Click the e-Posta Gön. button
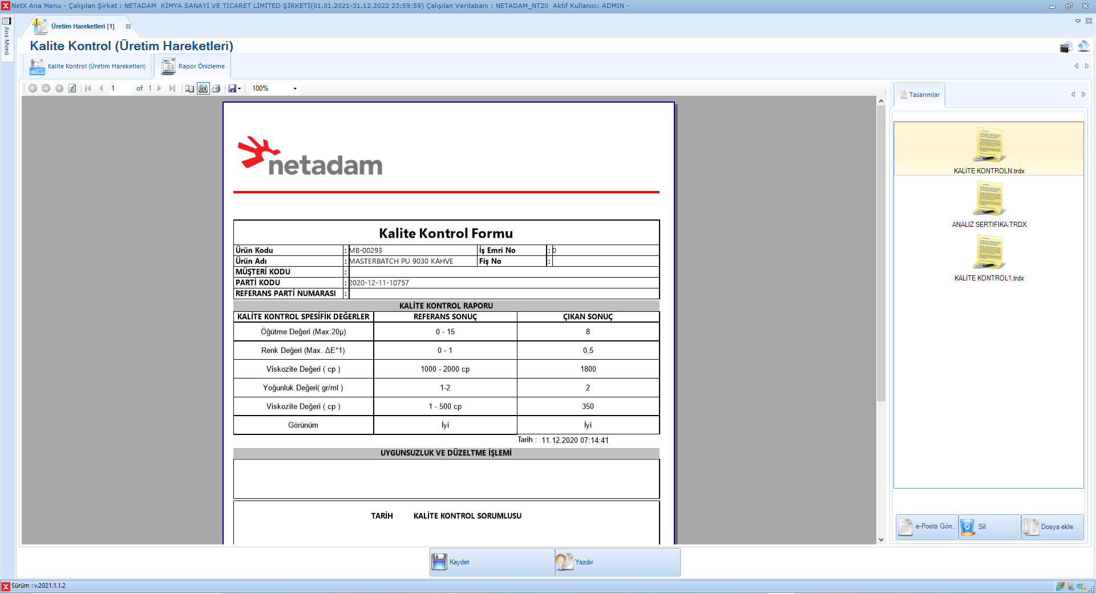 coord(927,527)
